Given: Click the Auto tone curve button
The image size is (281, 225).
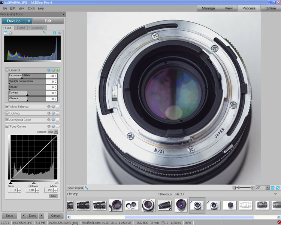Looking at the screenshot, I should click(53, 196).
